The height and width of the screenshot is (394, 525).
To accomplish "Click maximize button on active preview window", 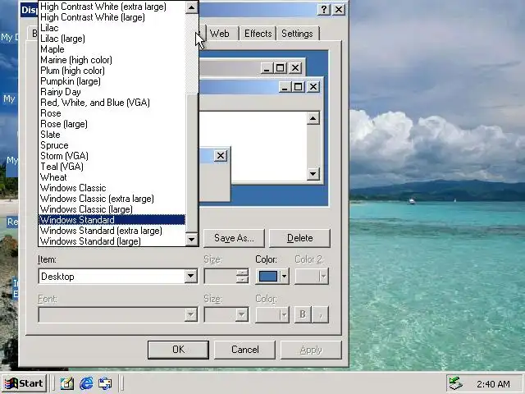I will point(298,87).
